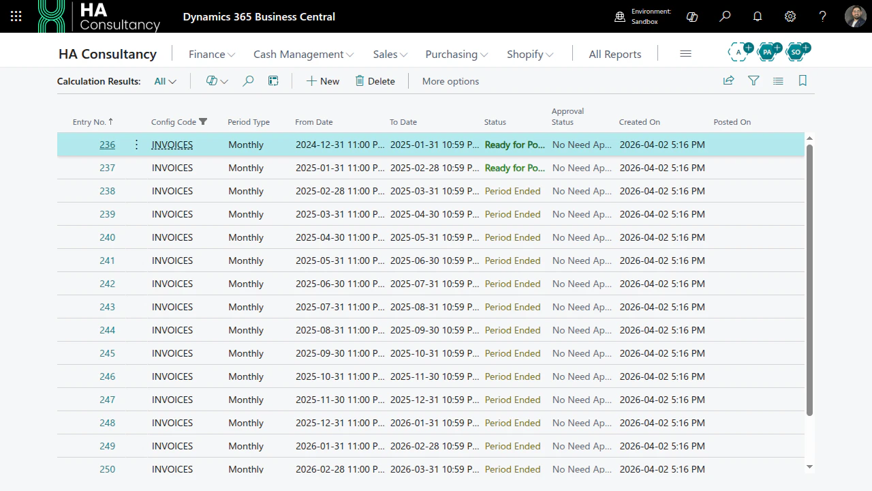Click the HA Consultancy logo
This screenshot has width=872, height=491.
coord(99,16)
